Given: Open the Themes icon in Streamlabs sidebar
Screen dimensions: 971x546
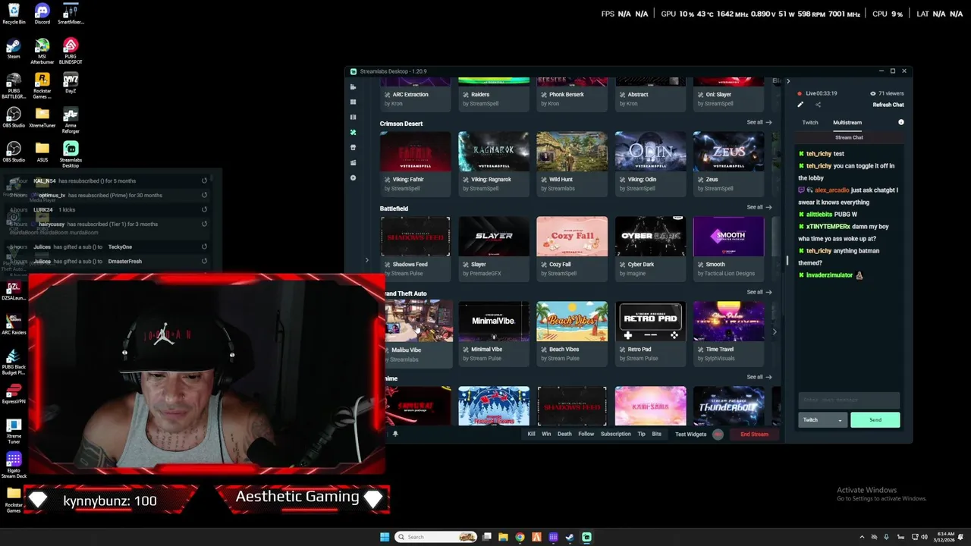Looking at the screenshot, I should [x=353, y=132].
